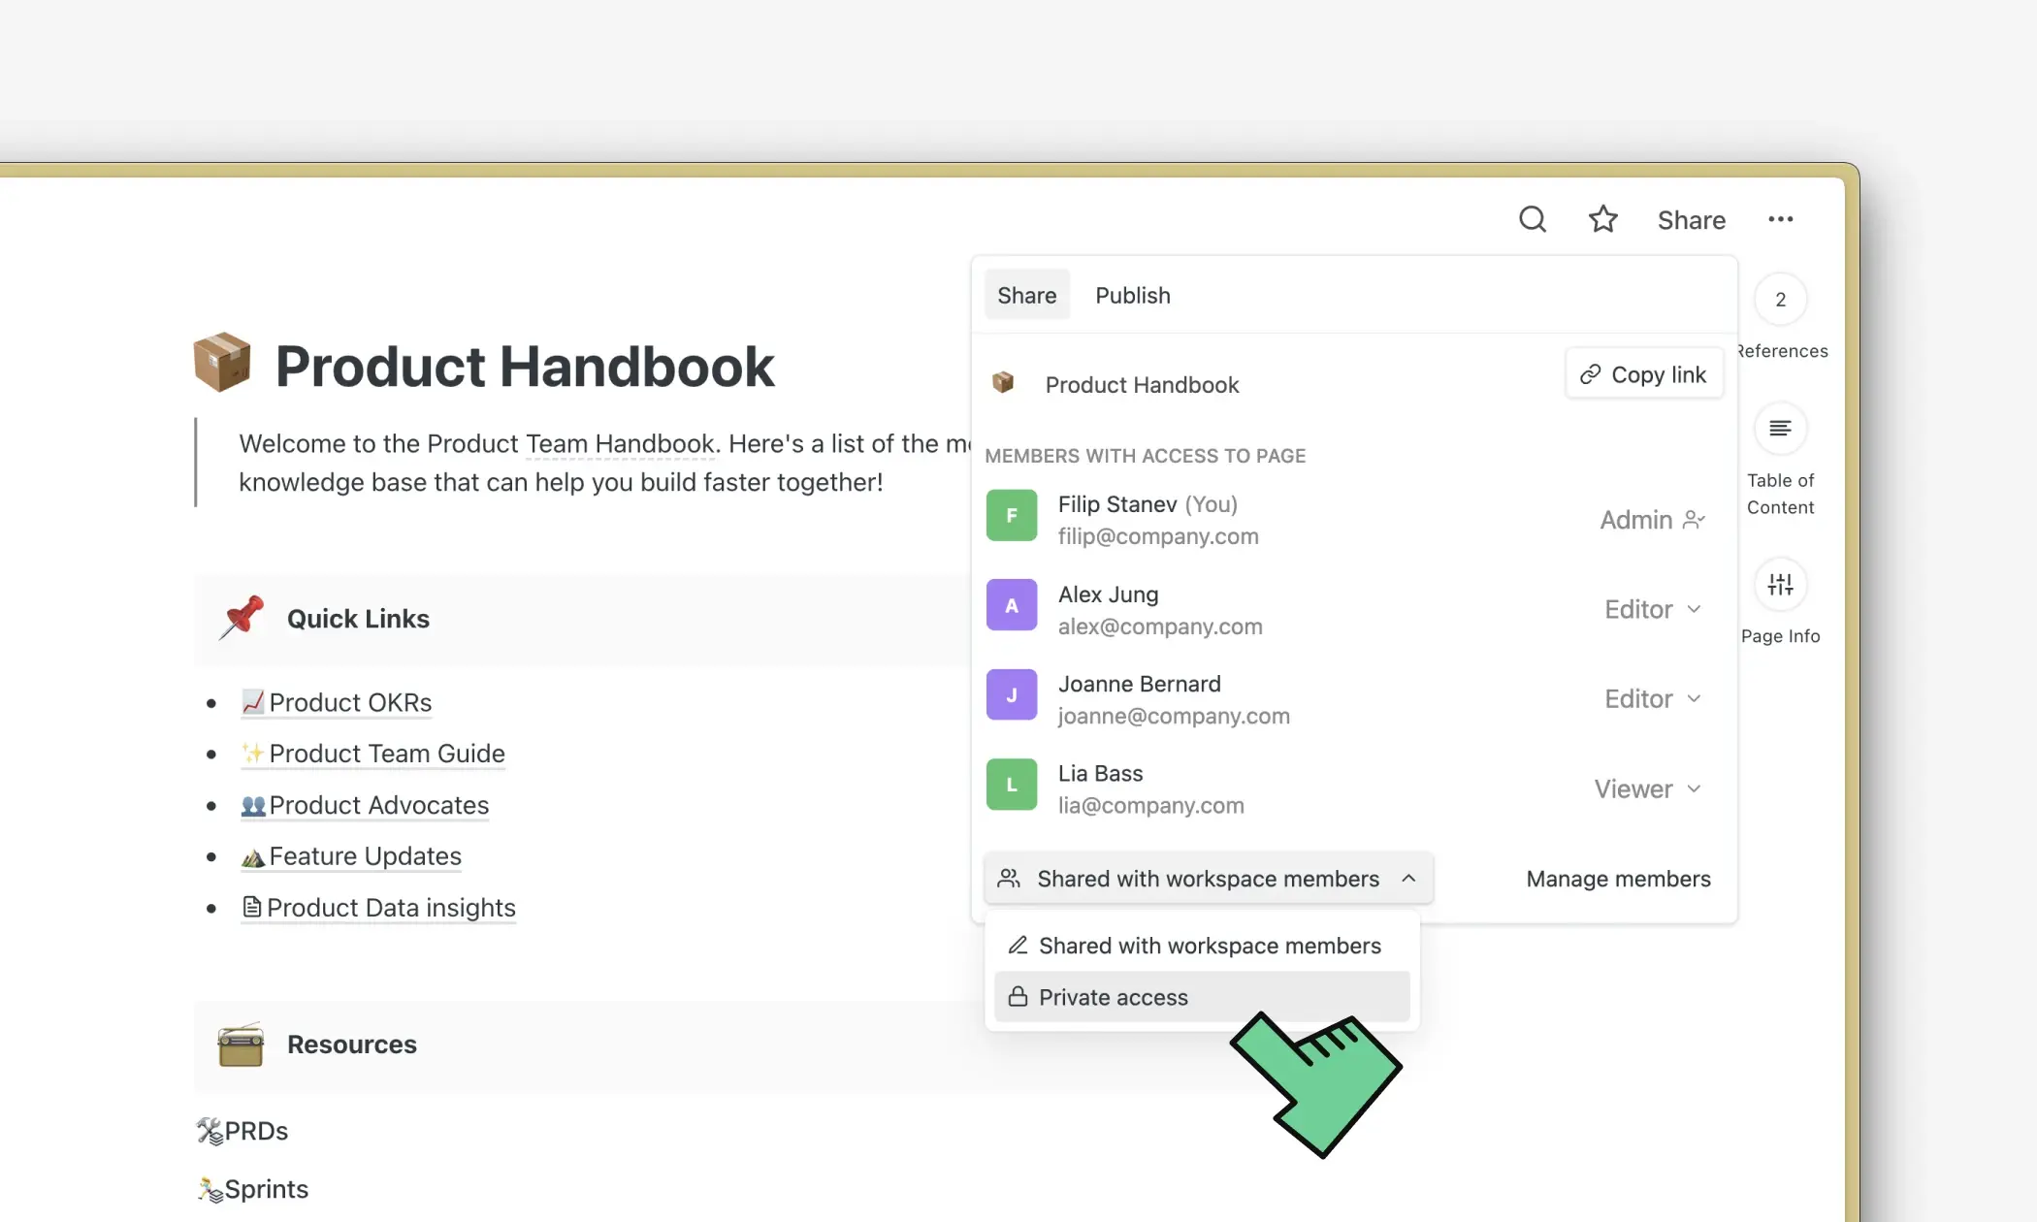Open the Feature Updates quick link
2037x1222 pixels.
coord(365,855)
